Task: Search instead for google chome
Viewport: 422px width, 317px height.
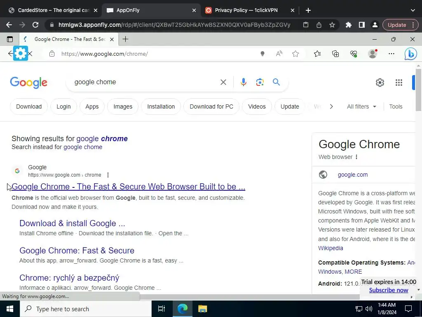Action: 82,147
